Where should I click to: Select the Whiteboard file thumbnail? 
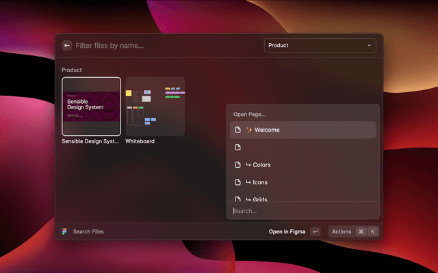click(155, 106)
